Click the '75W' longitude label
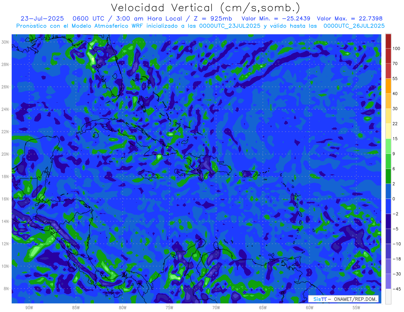The height and width of the screenshot is (312, 404). click(169, 308)
